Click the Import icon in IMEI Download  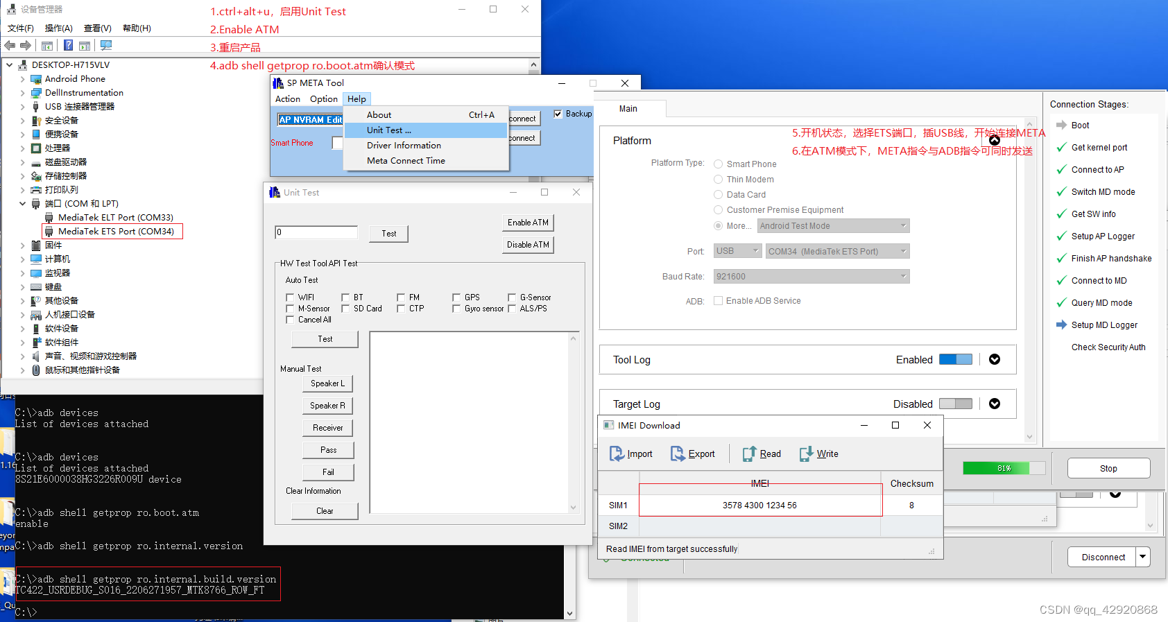click(x=617, y=453)
